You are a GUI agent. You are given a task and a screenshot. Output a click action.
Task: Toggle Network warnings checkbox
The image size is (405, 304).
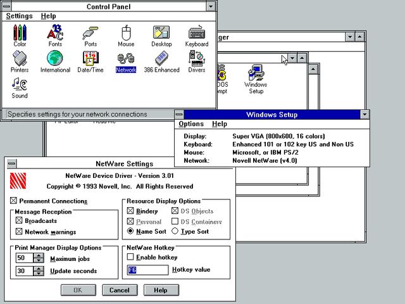pos(19,231)
